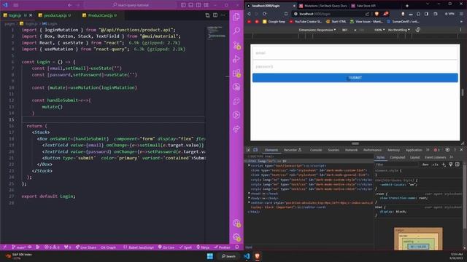Toggle the :hov element state button

click(425, 164)
